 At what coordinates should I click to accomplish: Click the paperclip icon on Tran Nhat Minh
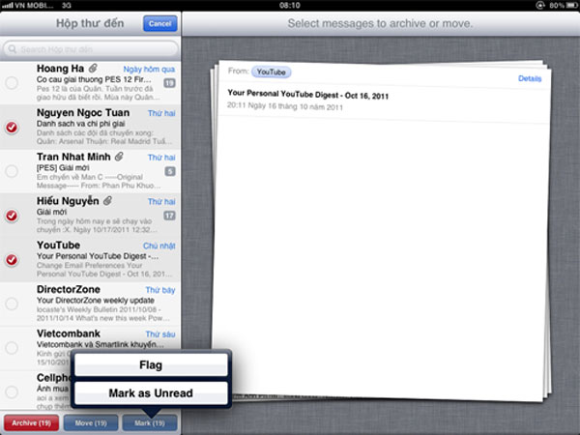[119, 157]
